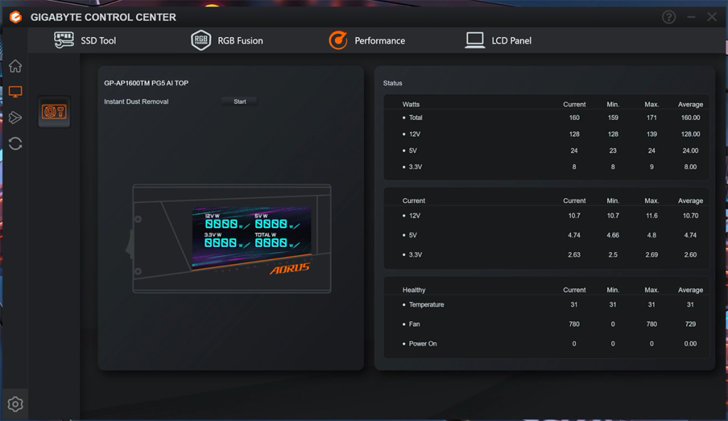Screen dimensions: 728x421
Task: Open the update refresh sidebar icon
Action: coord(16,143)
